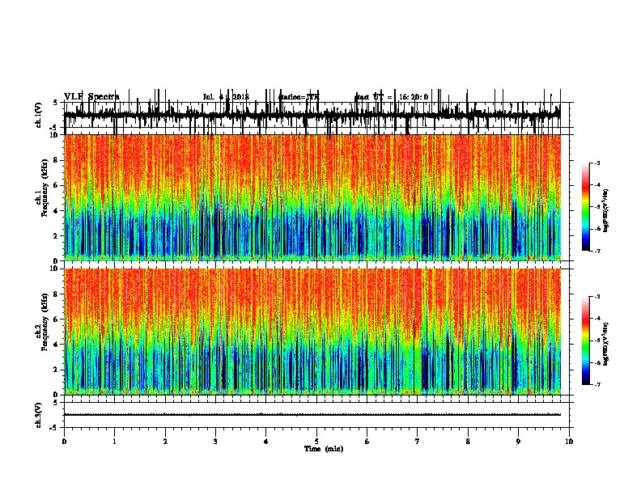Click the "-7" tick on ch.2 colorbar

[x=596, y=385]
